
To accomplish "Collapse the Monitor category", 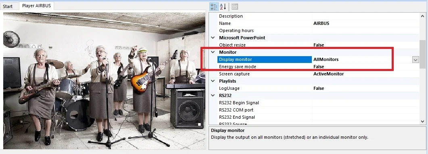I will [x=213, y=52].
